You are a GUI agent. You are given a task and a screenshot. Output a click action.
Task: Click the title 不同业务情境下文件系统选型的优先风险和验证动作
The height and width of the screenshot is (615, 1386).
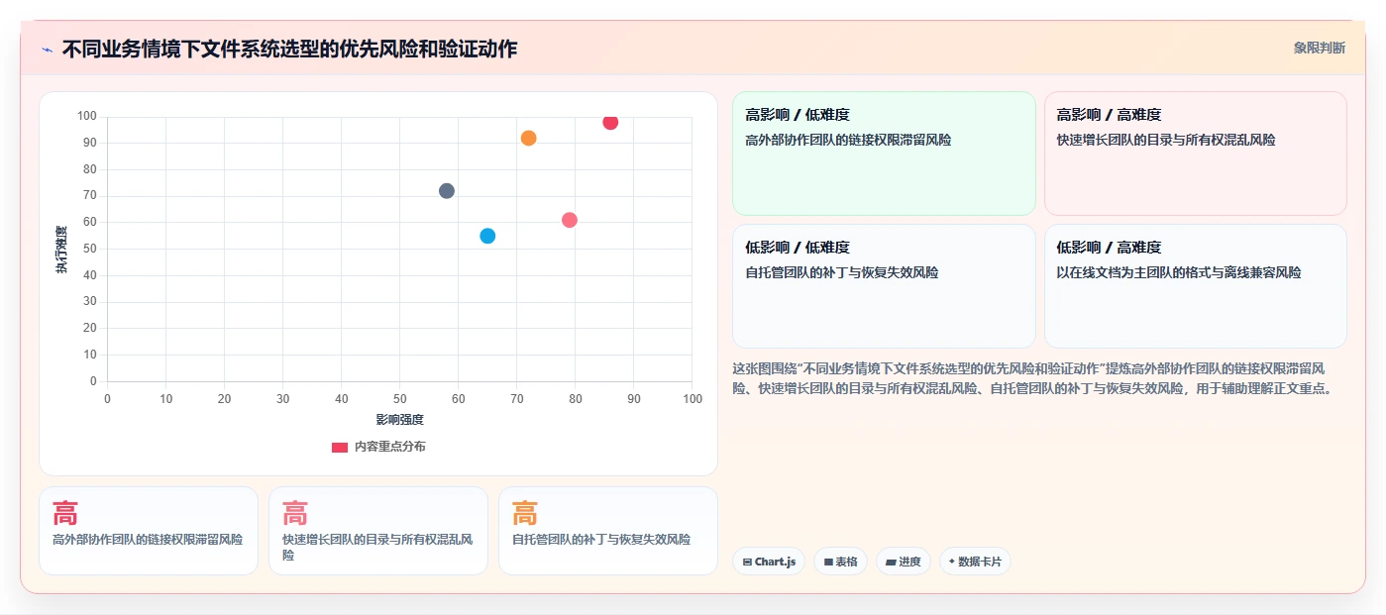pyautogui.click(x=289, y=49)
